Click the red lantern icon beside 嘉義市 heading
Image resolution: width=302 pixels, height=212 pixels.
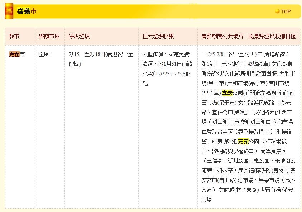pos(9,11)
